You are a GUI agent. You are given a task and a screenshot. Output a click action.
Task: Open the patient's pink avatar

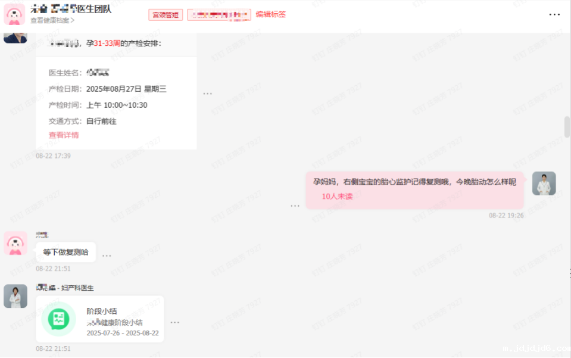click(15, 242)
